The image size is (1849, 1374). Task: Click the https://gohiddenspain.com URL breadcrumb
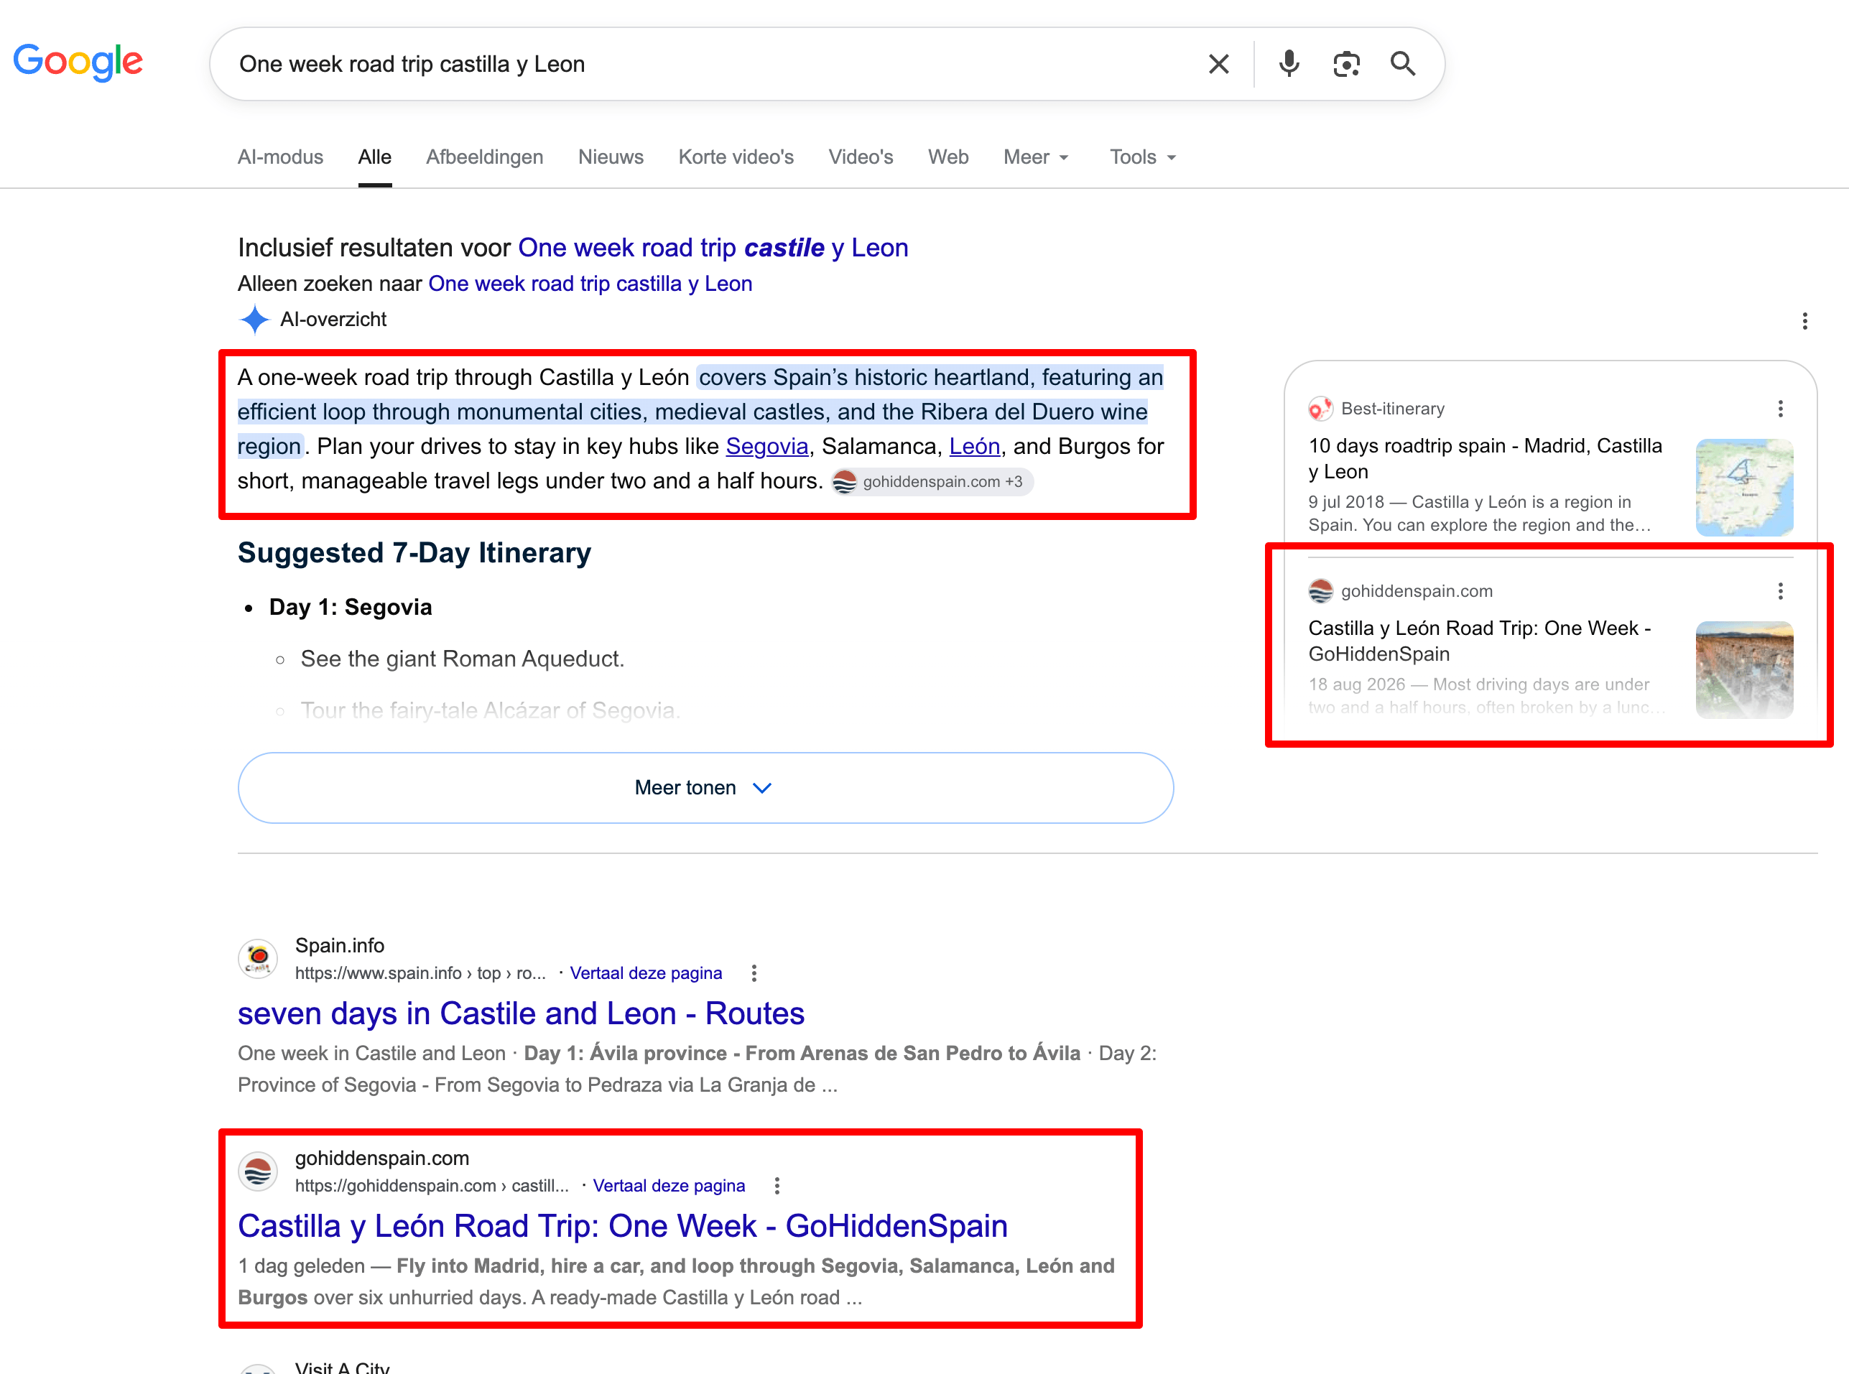(x=432, y=1186)
